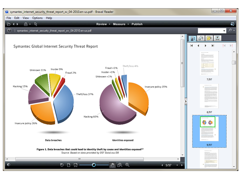This screenshot has height=173, width=242.
Task: Click the magnifier search icon
Action: 230,30
